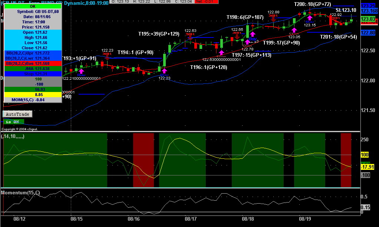Click the 08/18 date label
This screenshot has width=379, height=227.
tap(248, 219)
